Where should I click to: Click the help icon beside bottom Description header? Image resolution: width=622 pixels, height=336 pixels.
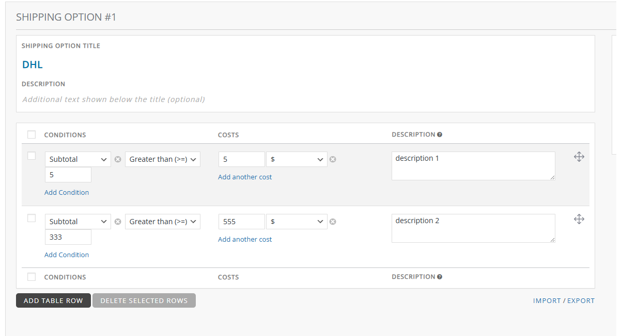[440, 277]
